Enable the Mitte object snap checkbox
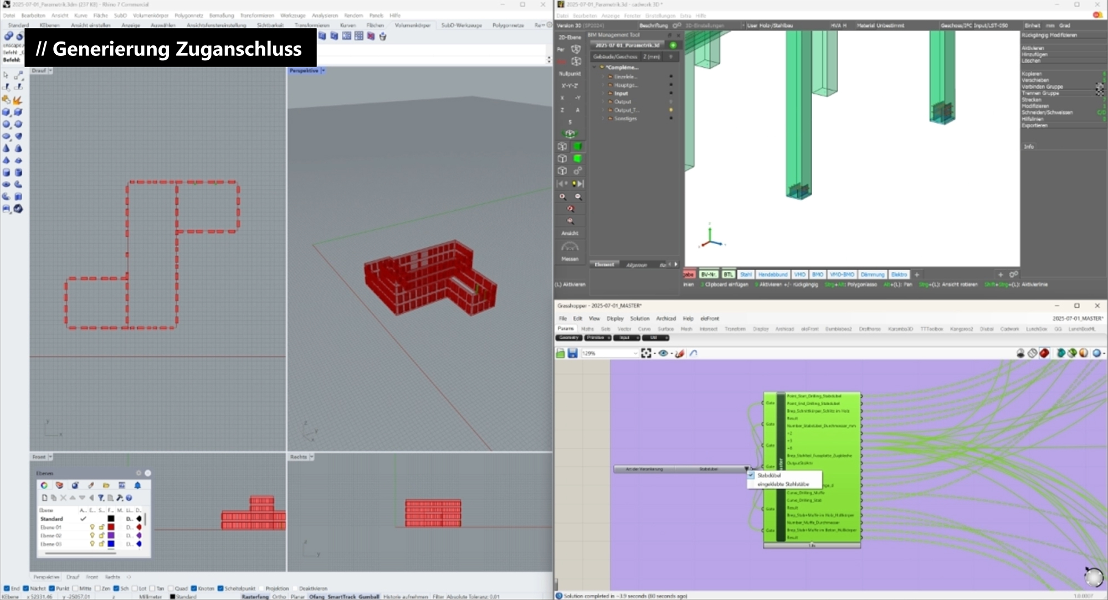 click(75, 588)
